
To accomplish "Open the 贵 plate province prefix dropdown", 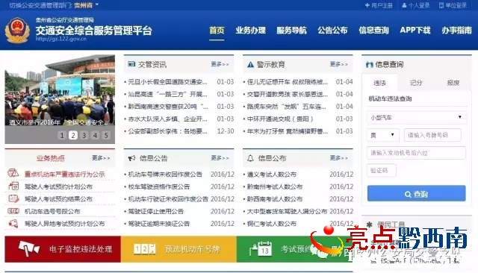I will click(x=383, y=135).
